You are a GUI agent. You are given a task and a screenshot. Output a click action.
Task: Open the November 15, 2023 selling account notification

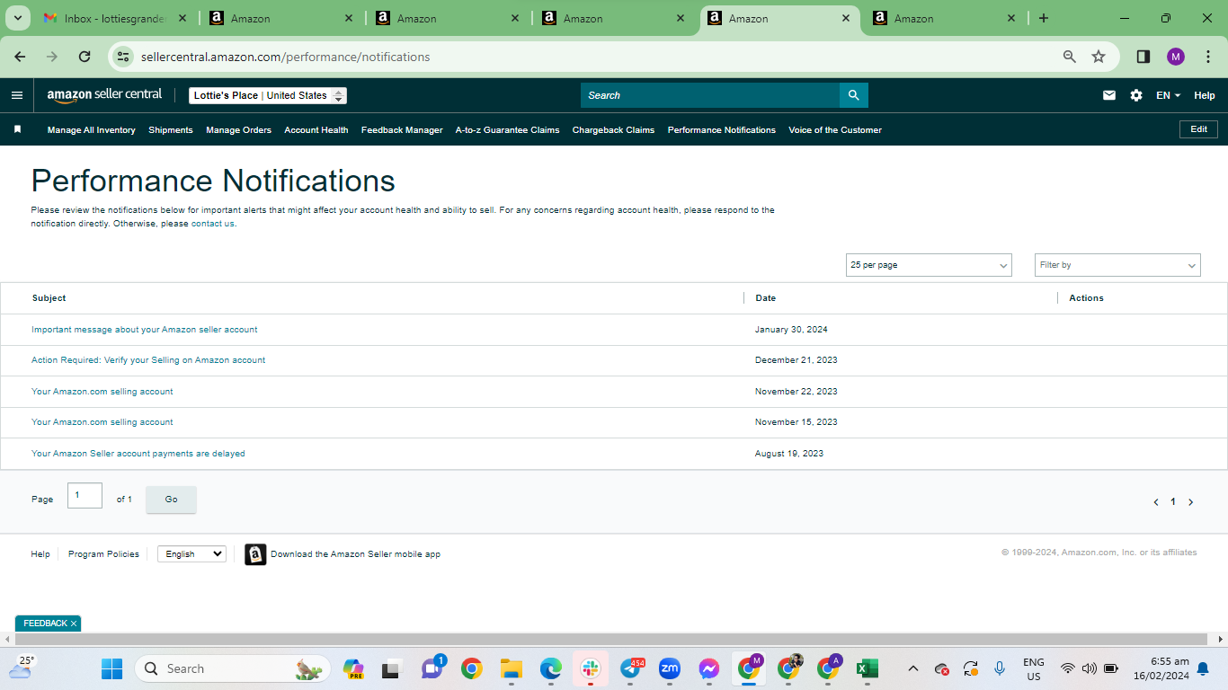point(102,422)
